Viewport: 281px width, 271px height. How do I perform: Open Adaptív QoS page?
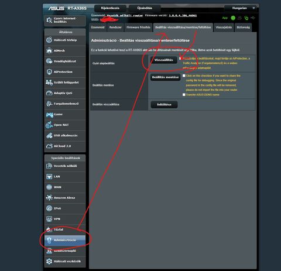tap(65, 93)
